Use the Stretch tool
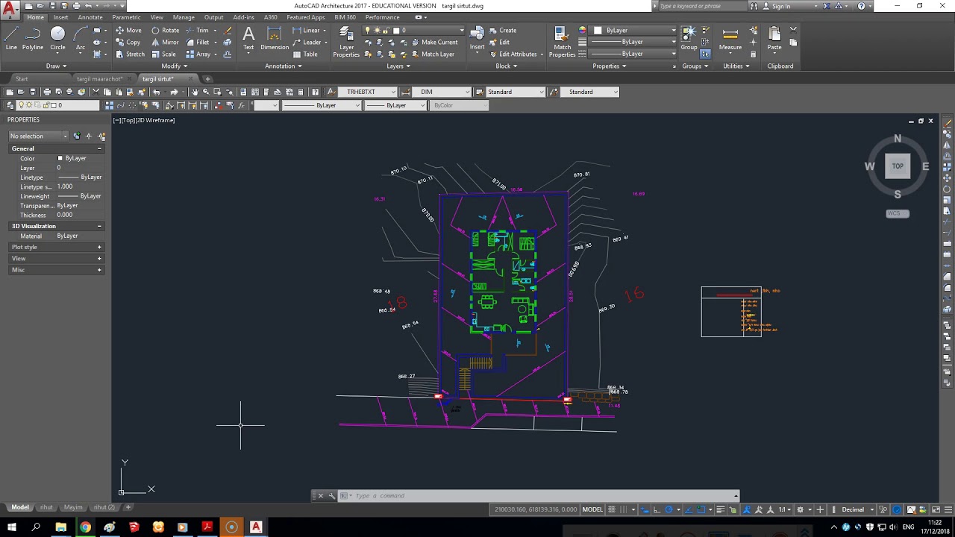Image resolution: width=955 pixels, height=537 pixels. tap(130, 54)
